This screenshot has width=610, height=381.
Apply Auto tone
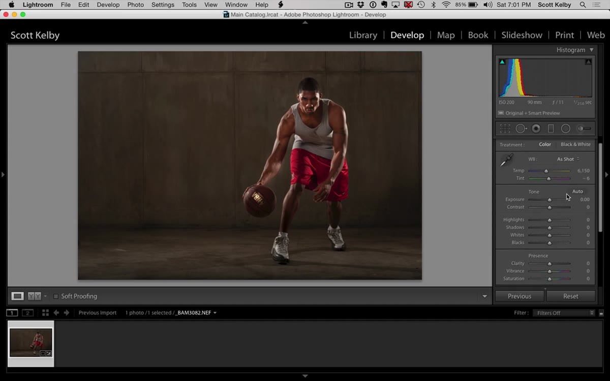point(577,192)
